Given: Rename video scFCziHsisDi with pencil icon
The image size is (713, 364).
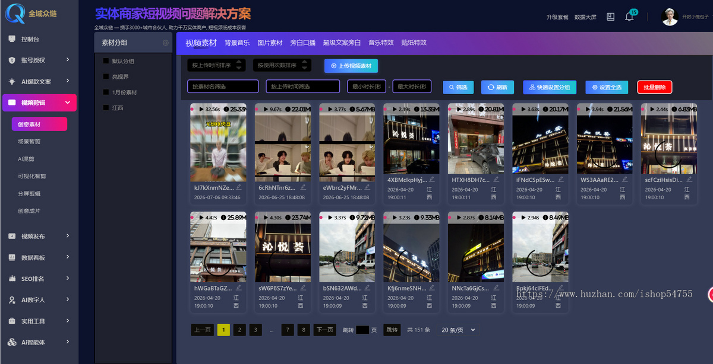Looking at the screenshot, I should (689, 178).
